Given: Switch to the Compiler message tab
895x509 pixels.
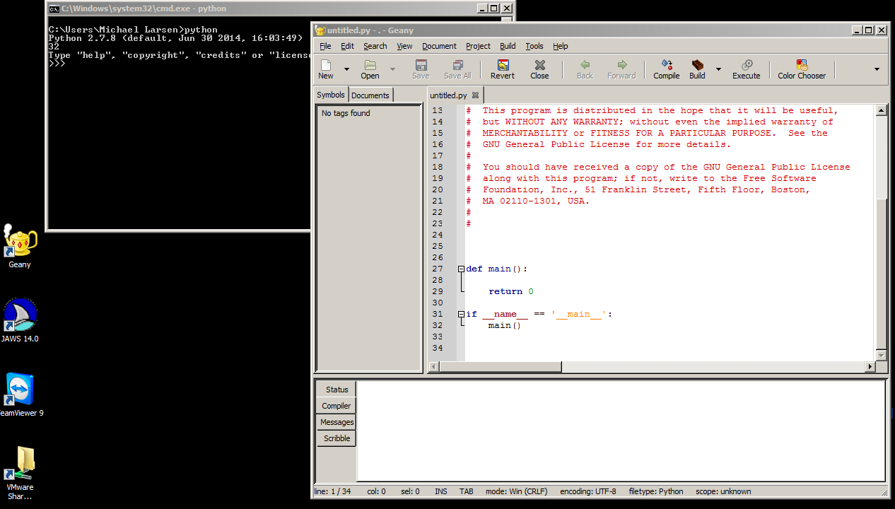Looking at the screenshot, I should tap(337, 406).
